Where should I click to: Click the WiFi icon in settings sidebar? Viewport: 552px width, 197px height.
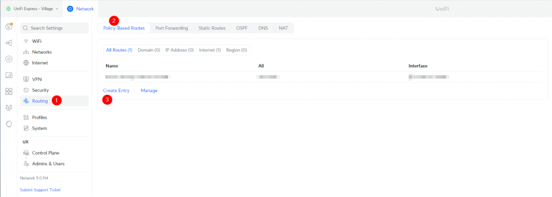[x=26, y=41]
